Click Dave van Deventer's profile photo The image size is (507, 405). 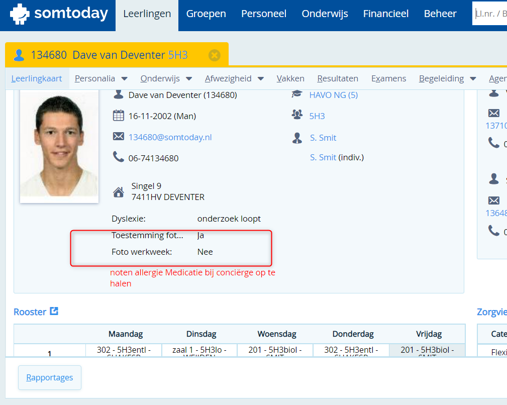coord(59,146)
